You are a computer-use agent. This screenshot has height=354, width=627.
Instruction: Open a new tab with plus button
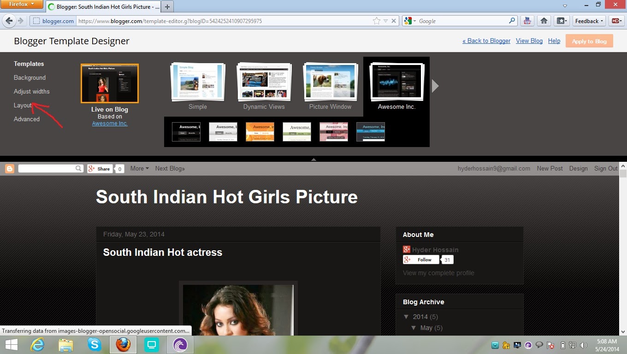click(x=167, y=7)
